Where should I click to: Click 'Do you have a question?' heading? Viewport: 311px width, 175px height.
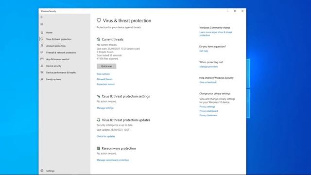point(212,47)
